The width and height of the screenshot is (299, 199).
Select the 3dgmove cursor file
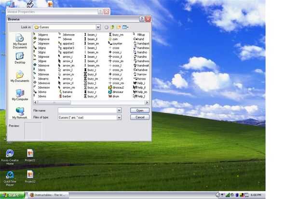coord(42,39)
